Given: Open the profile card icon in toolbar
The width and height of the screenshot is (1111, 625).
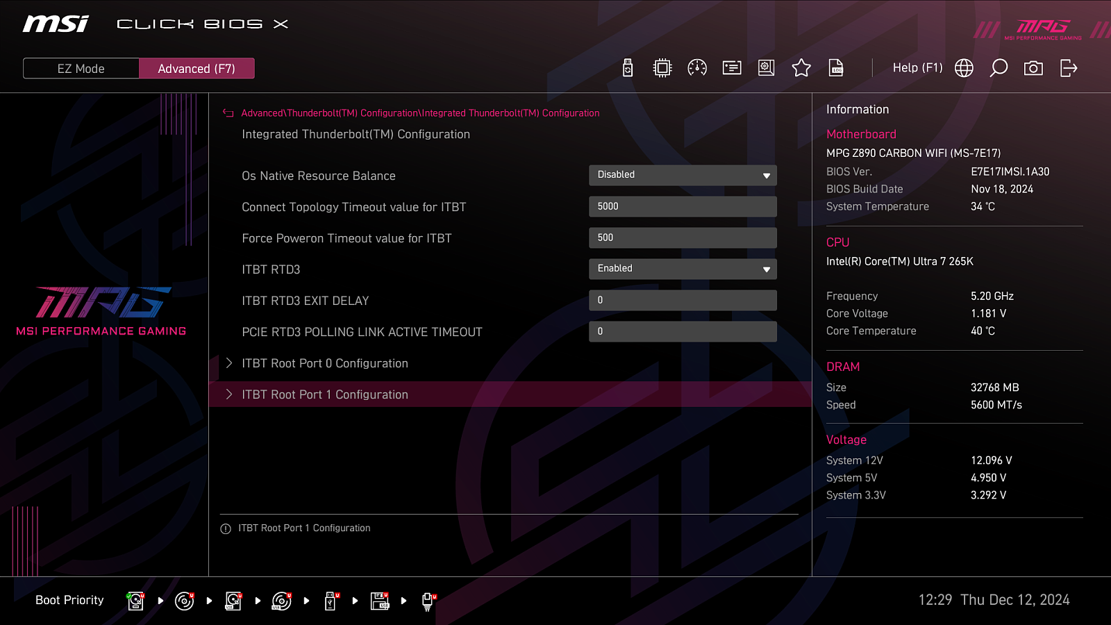Looking at the screenshot, I should 732,68.
